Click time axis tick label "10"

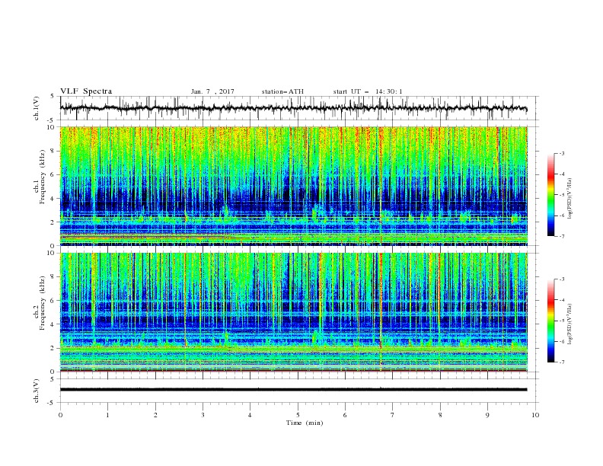tap(535, 415)
